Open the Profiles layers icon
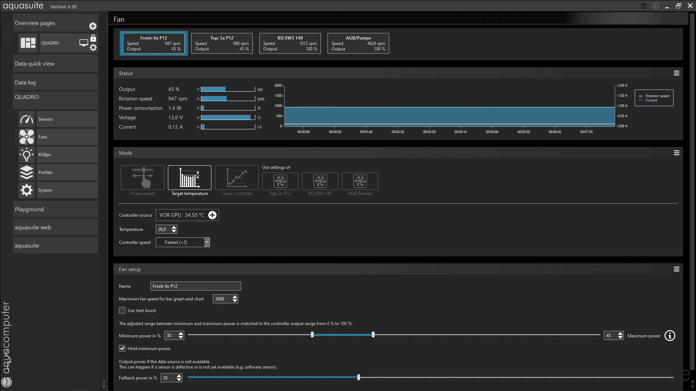 pos(27,172)
